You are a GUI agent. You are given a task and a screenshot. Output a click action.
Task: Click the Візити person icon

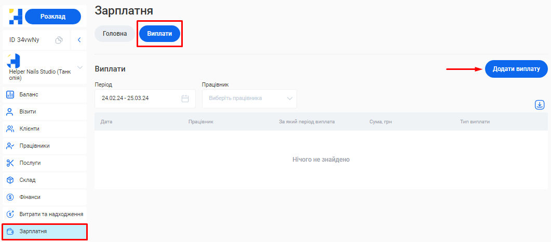pyautogui.click(x=9, y=111)
